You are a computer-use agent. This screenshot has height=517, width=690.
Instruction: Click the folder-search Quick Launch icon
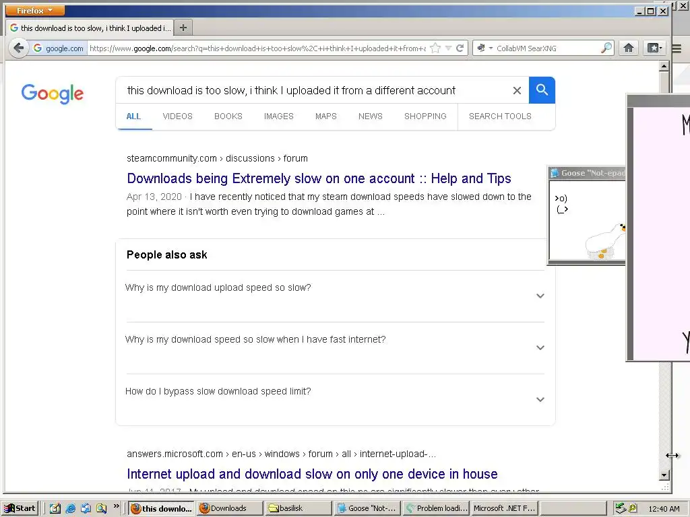[101, 509]
